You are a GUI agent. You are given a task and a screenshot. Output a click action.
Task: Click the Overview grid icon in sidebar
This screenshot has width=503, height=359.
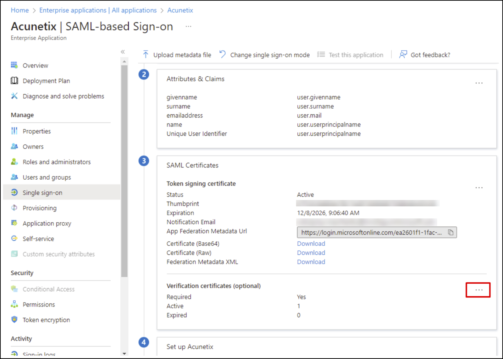[14, 65]
